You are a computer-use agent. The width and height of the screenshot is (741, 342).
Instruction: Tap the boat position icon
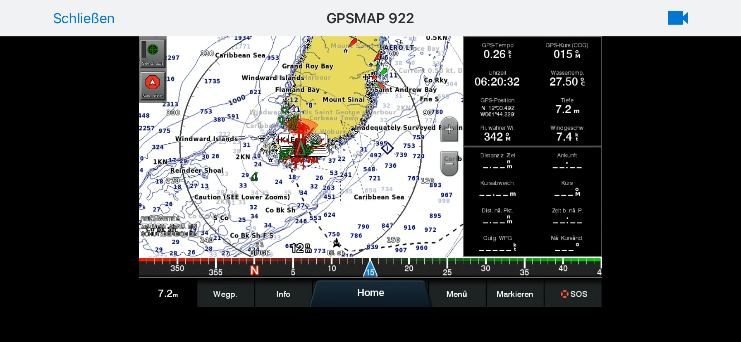[x=337, y=243]
